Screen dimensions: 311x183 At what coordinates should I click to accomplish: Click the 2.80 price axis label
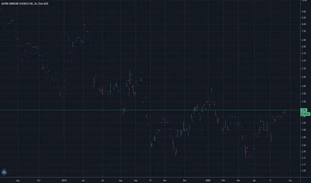pyautogui.click(x=304, y=137)
